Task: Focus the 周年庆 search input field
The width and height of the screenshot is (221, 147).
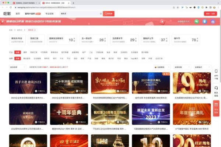Action: (80, 14)
